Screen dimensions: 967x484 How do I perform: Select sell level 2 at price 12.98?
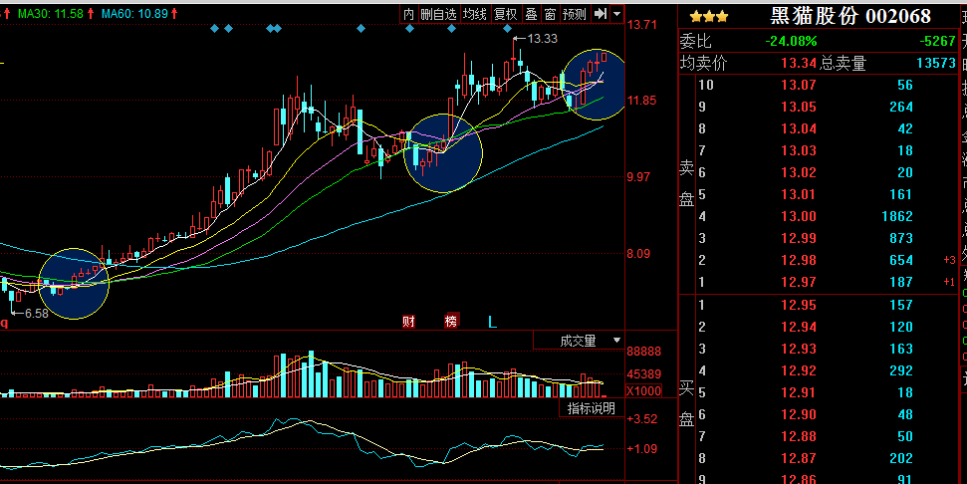coord(818,260)
